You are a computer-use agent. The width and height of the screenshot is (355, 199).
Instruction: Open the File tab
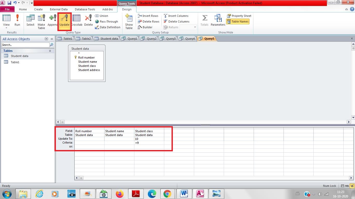7,9
